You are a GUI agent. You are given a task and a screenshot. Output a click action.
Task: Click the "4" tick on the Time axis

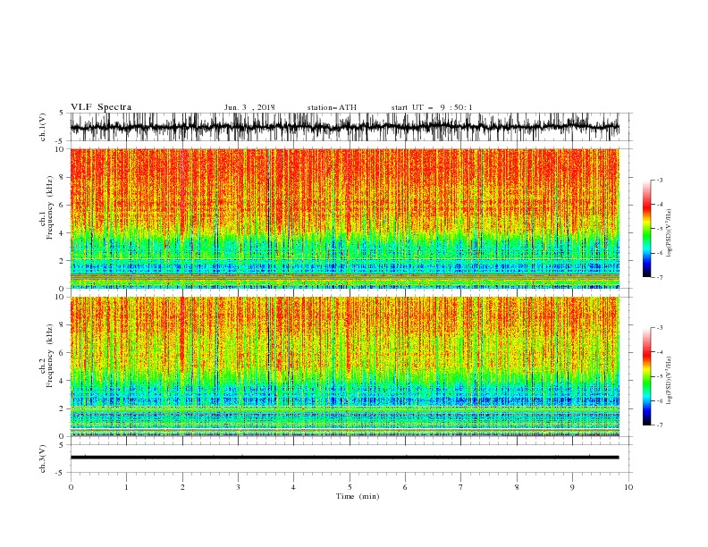point(293,487)
